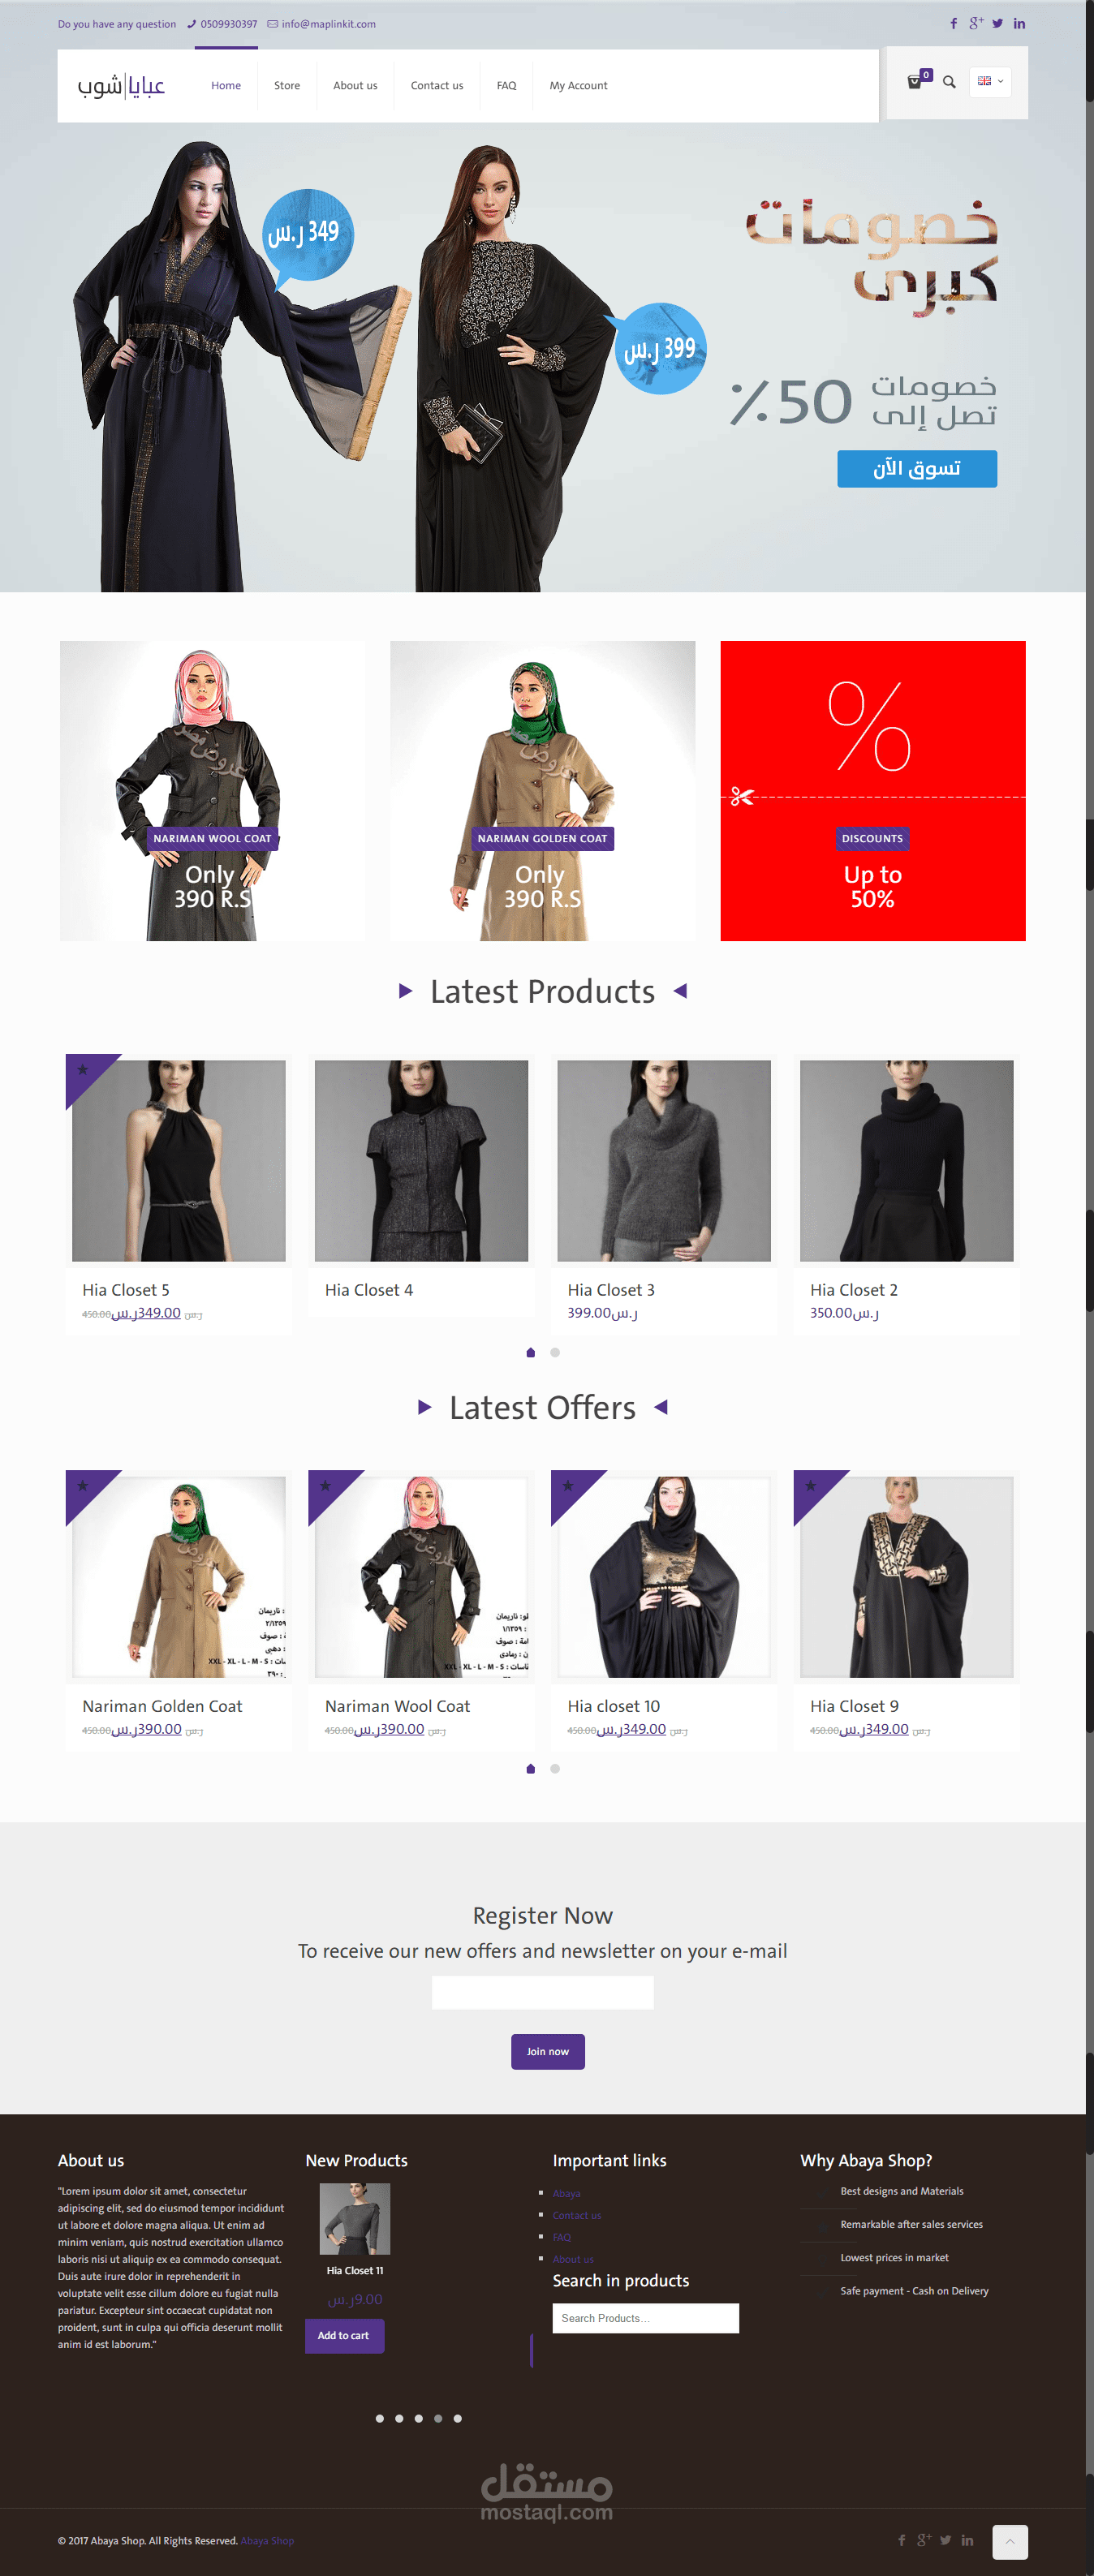Click the Join now button
The width and height of the screenshot is (1094, 2576).
coord(548,2051)
